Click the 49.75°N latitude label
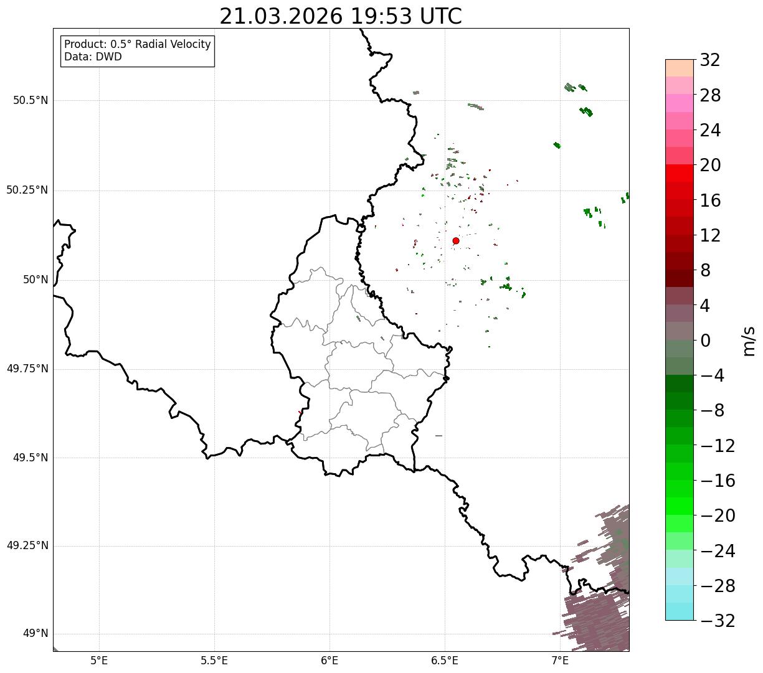 tap(27, 369)
